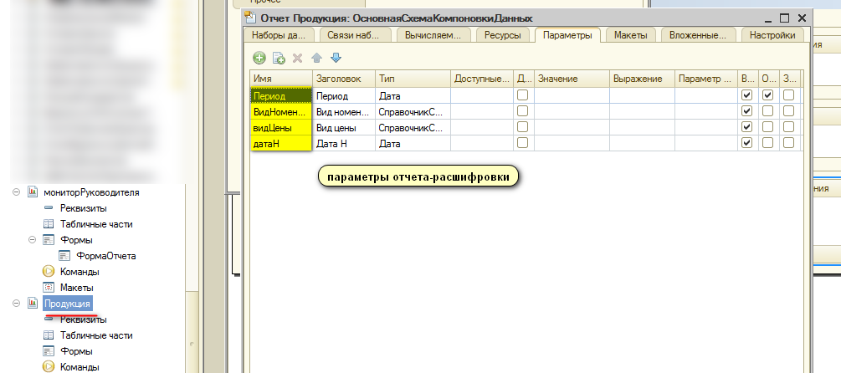
Task: Click the Copy parameter toolbar icon
Action: tap(279, 58)
